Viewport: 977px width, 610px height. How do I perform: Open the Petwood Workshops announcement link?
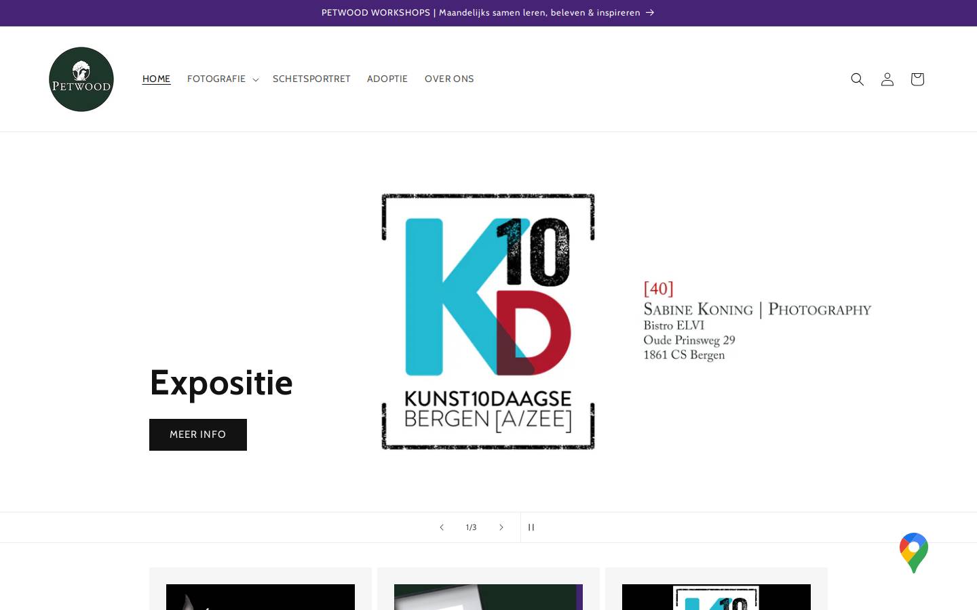point(488,13)
